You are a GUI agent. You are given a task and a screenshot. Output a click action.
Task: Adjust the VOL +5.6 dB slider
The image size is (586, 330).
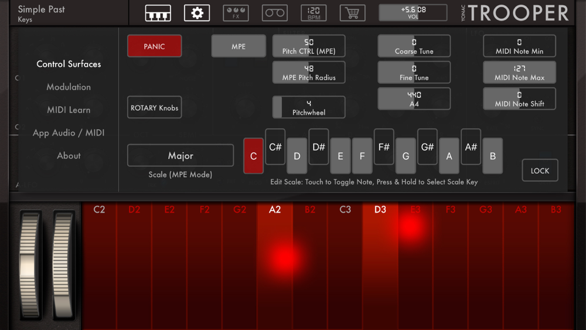click(x=413, y=13)
